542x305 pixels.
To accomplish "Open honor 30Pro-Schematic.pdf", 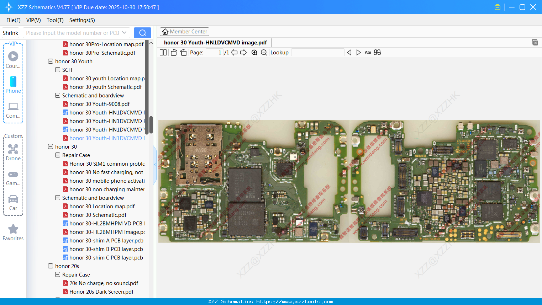I will (102, 53).
